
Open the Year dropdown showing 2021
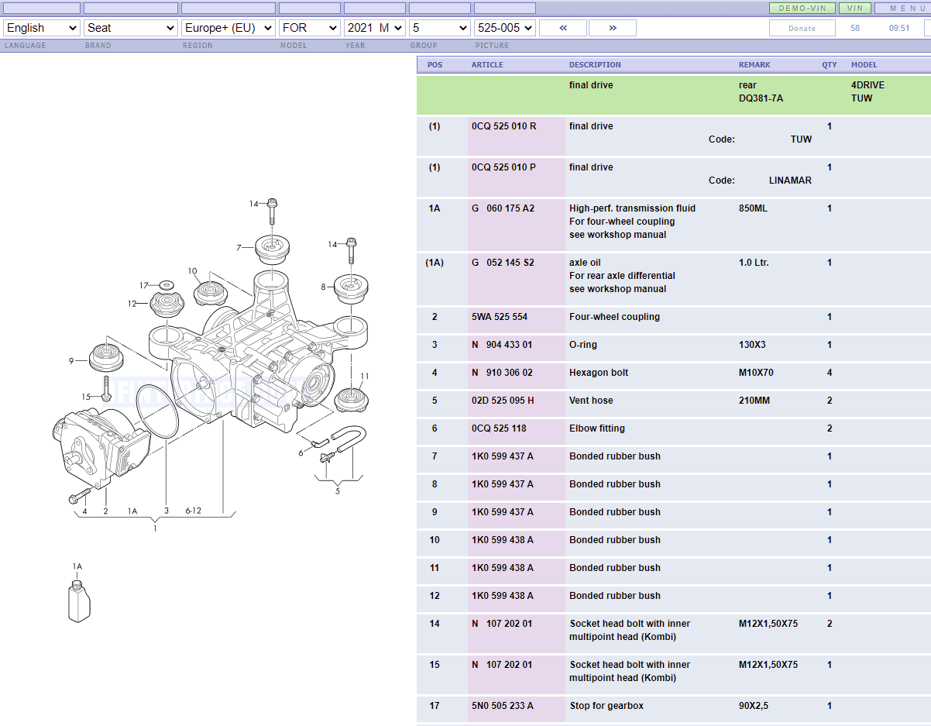click(375, 28)
